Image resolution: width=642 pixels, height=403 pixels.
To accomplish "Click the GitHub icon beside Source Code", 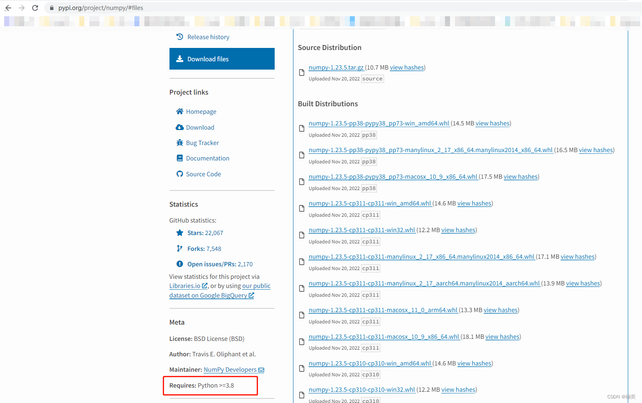I will click(179, 174).
